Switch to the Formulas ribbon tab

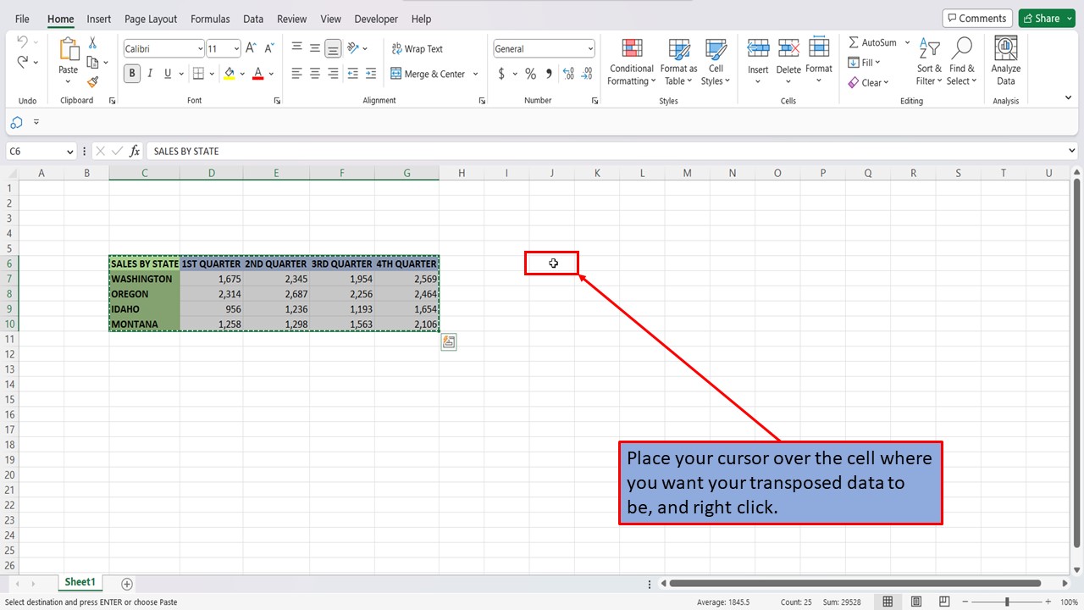[210, 19]
